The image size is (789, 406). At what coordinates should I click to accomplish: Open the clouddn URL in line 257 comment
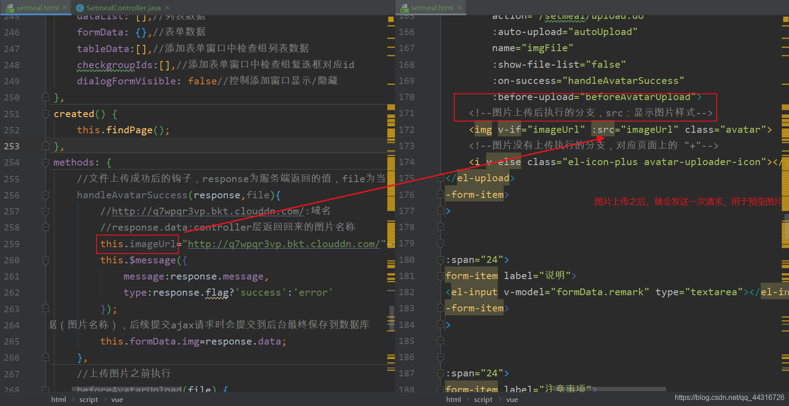coord(208,211)
